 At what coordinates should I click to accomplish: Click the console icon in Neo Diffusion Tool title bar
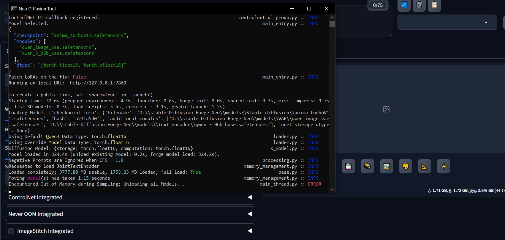tap(14, 9)
